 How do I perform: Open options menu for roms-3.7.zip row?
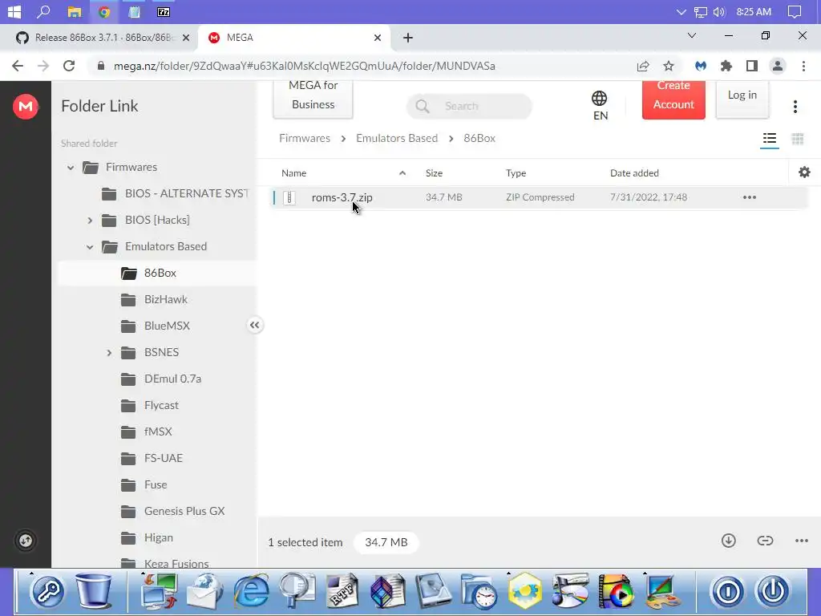point(750,197)
